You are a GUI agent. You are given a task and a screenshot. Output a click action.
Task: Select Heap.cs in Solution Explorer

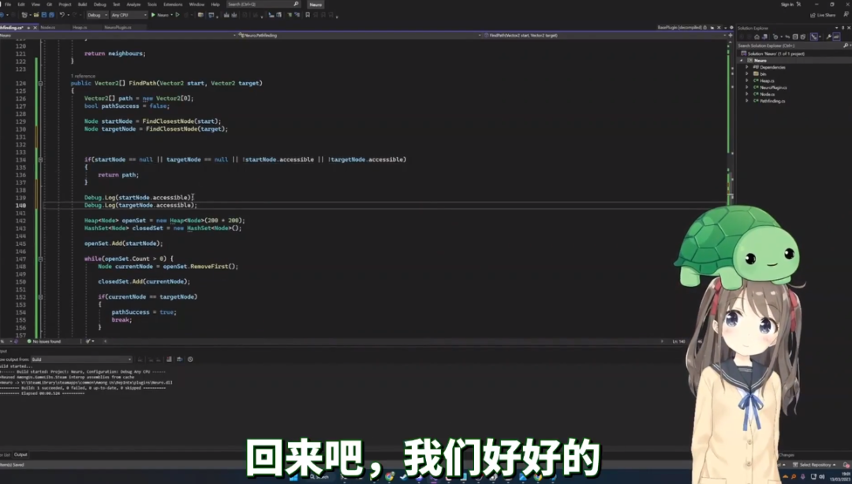767,81
